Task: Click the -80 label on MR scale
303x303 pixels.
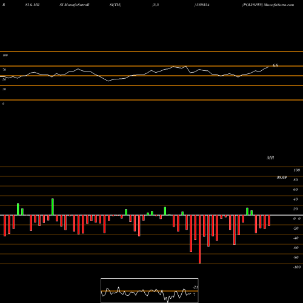Action: pyautogui.click(x=296, y=258)
